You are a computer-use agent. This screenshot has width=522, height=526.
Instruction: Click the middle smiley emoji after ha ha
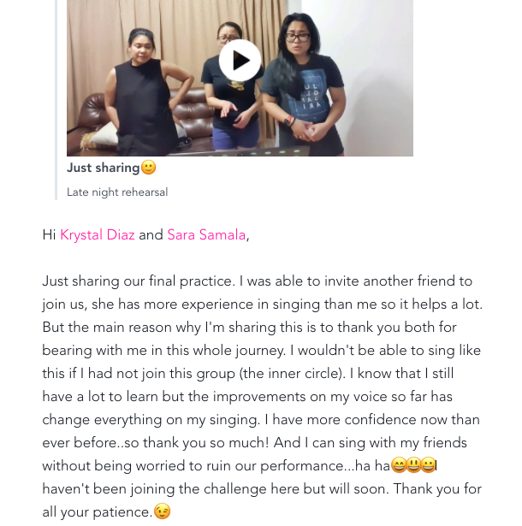coord(413,465)
